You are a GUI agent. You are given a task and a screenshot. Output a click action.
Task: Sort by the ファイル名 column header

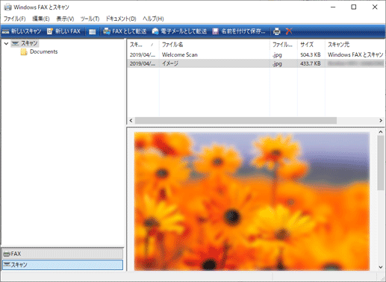[214, 45]
